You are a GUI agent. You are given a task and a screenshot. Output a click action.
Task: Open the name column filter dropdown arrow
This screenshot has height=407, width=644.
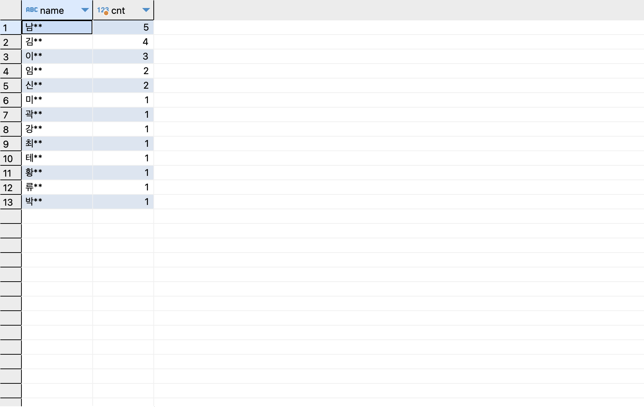85,10
